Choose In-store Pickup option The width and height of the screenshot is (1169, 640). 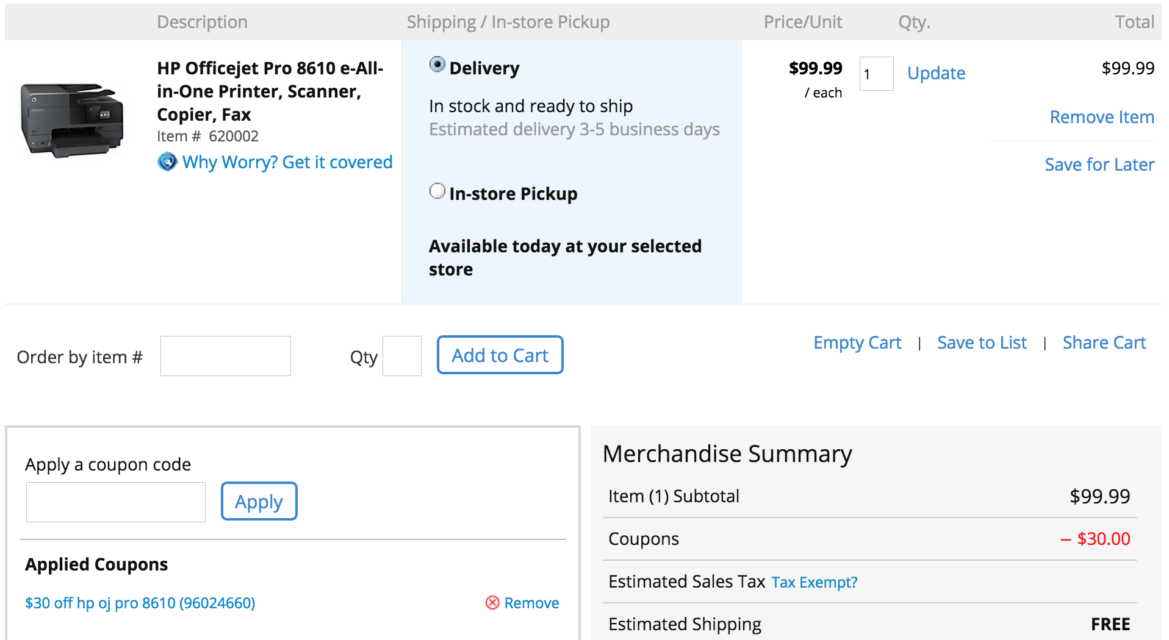[x=437, y=191]
